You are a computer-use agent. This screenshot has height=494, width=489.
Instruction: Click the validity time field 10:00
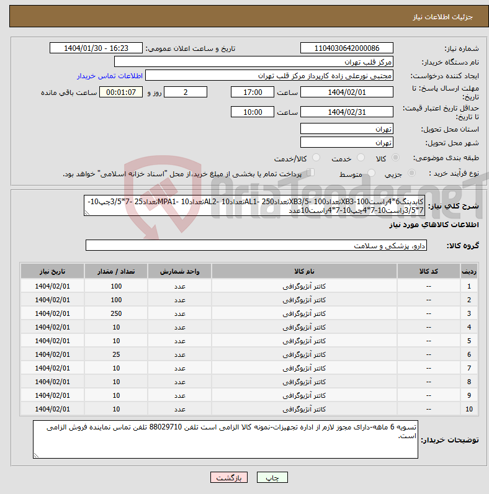[x=253, y=112]
